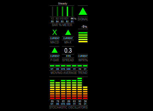This screenshot has height=111, width=153.
Task: Click stochastic value '90' above H4
Action: (80, 101)
